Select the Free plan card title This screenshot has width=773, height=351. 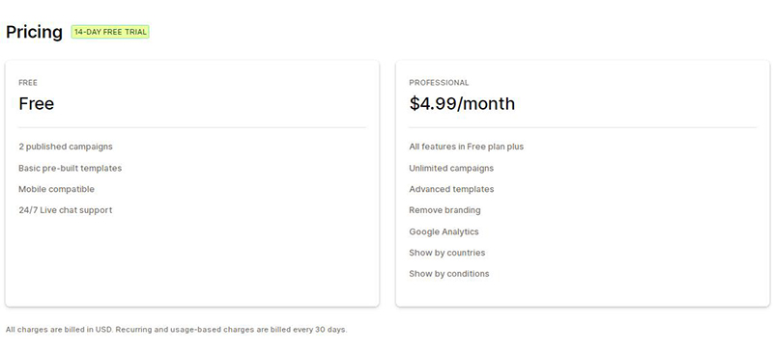click(x=37, y=103)
